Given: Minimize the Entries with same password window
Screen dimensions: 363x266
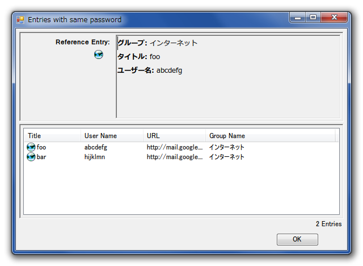Looking at the screenshot, I should point(298,18).
